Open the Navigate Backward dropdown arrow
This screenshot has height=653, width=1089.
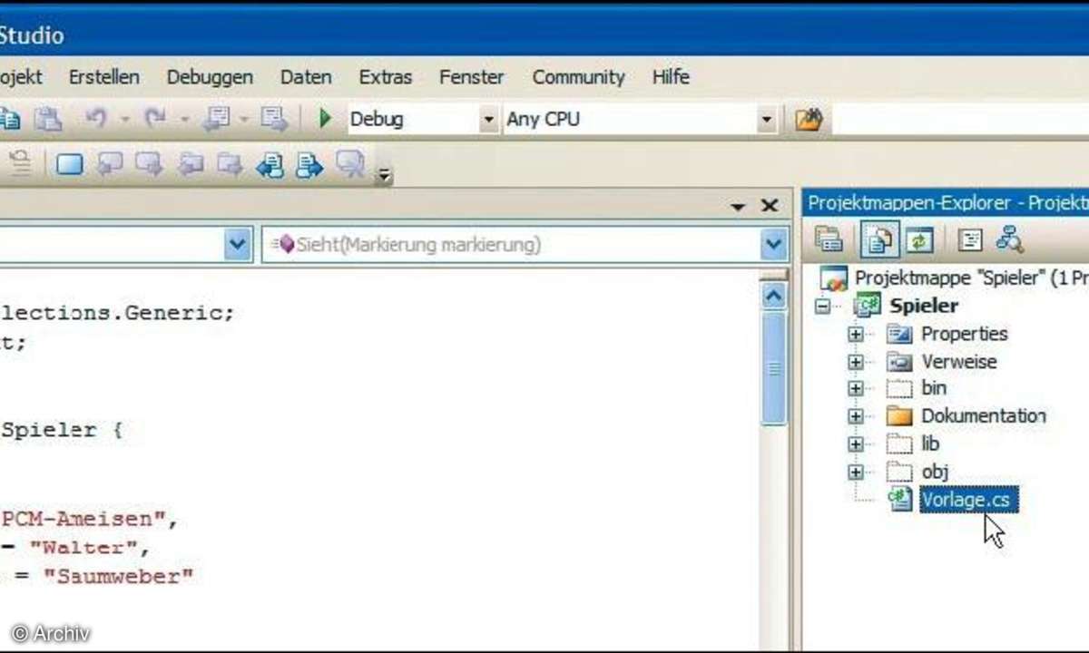coord(244,119)
